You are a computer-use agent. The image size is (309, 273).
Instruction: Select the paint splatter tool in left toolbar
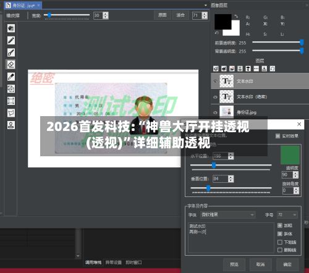tap(11, 28)
